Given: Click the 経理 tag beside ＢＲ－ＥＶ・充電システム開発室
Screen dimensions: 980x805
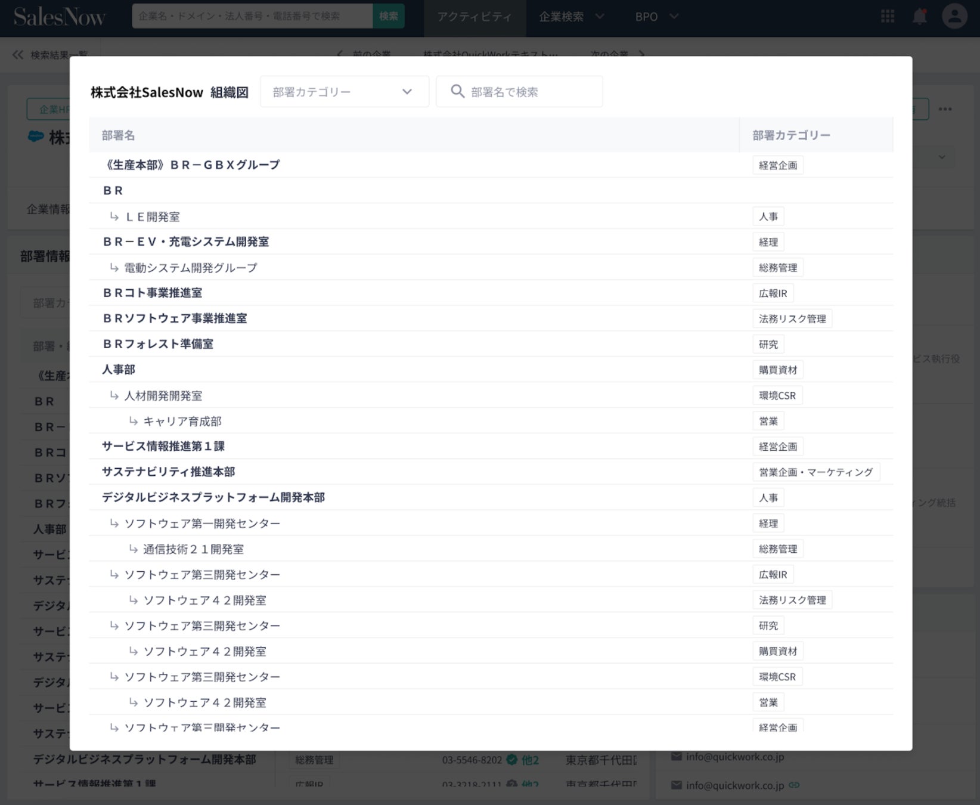Looking at the screenshot, I should [x=768, y=242].
